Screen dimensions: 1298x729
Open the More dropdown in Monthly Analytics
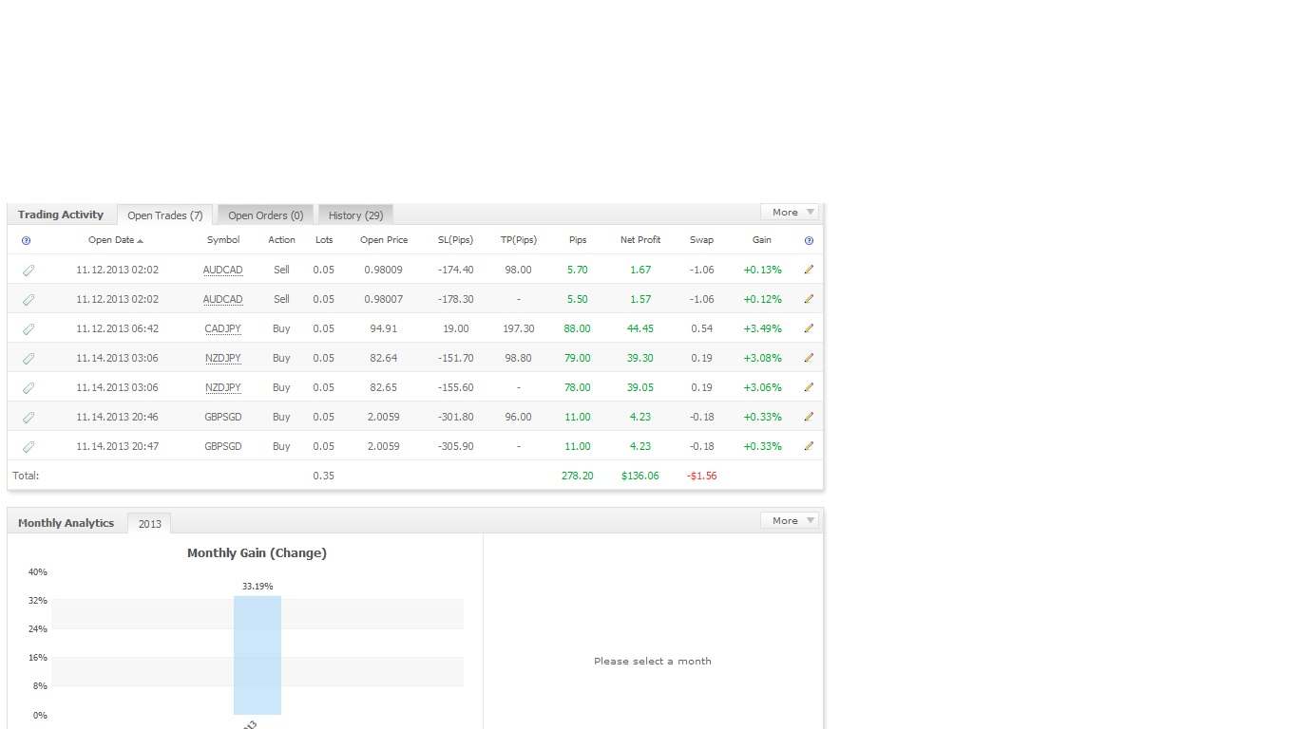click(790, 520)
